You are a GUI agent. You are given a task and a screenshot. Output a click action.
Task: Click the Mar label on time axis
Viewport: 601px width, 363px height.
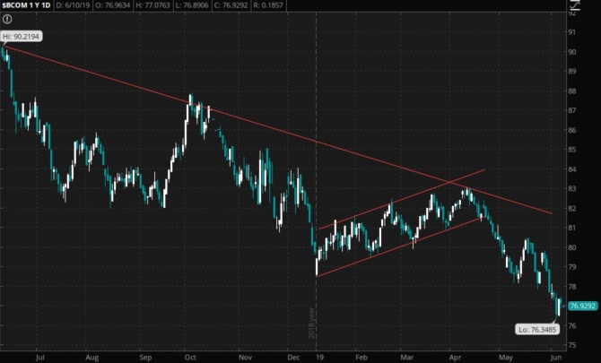[x=407, y=358]
